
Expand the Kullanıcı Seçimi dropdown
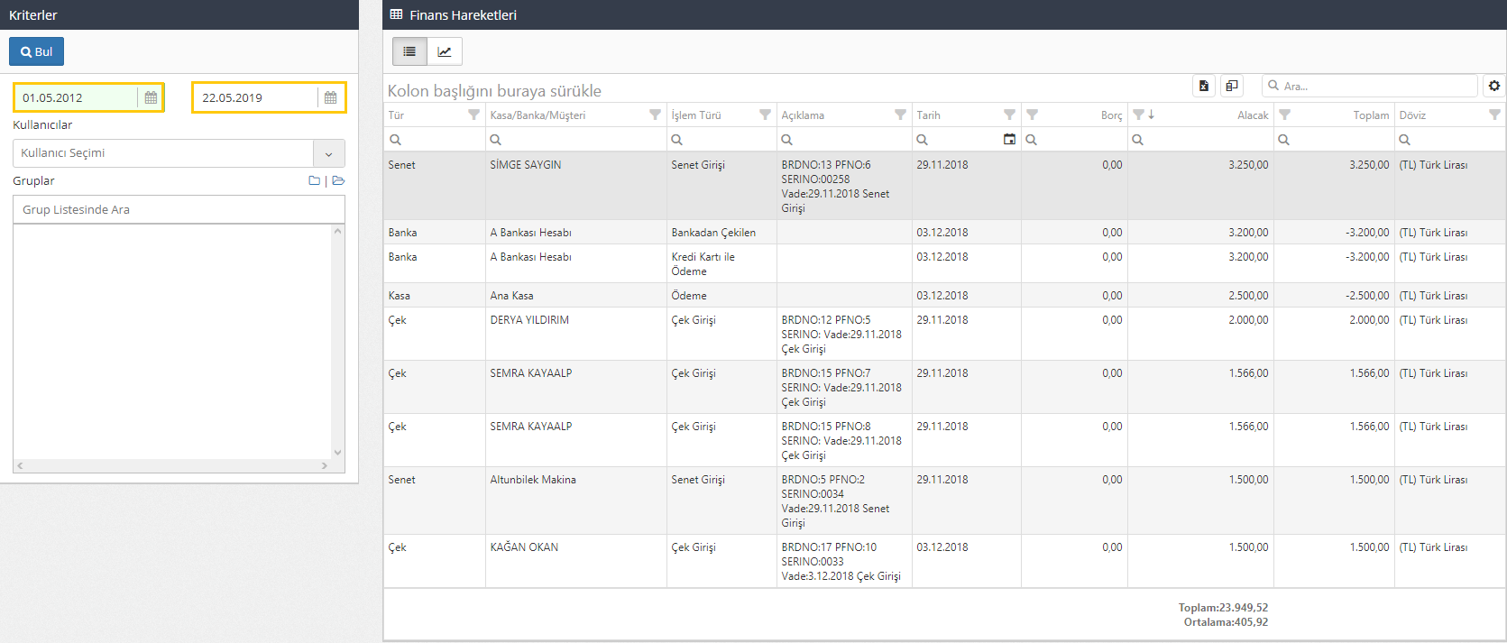click(x=328, y=153)
